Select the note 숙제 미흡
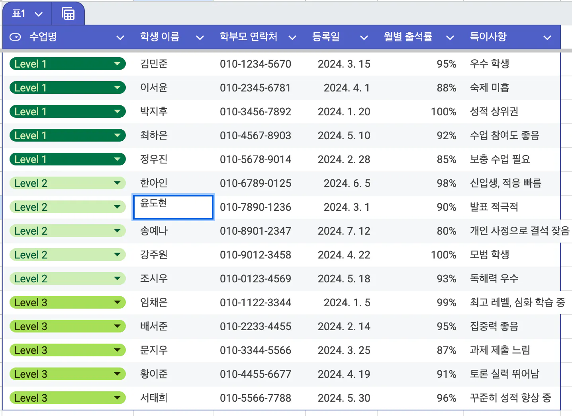This screenshot has height=416, width=572. point(490,87)
